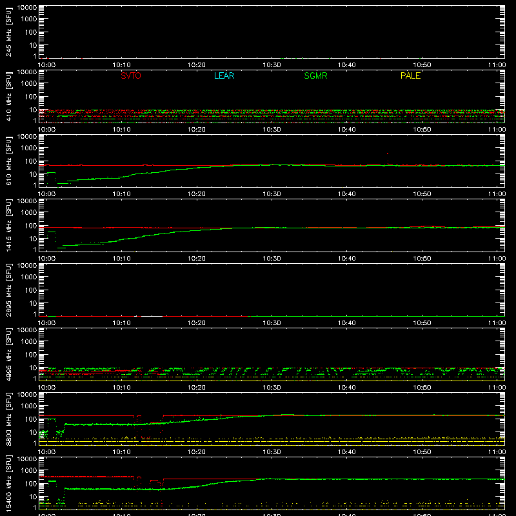Click the 10:10 tick under the 8800 MHz panel

click(121, 452)
